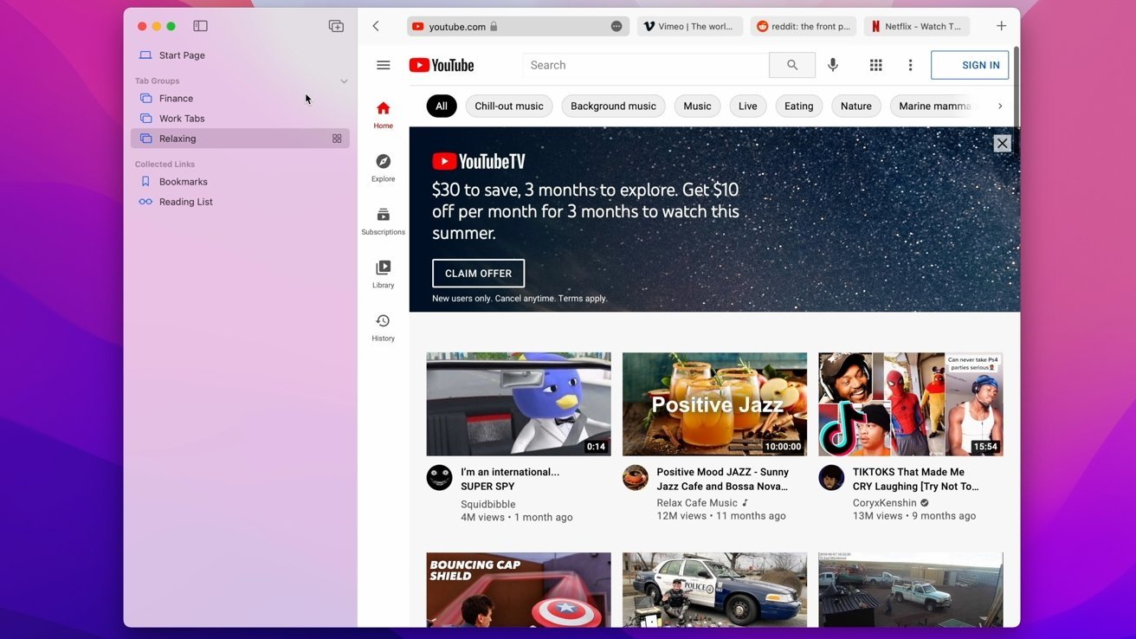Open the Work Tabs tab group
Screen dimensions: 1136x639
point(240,119)
